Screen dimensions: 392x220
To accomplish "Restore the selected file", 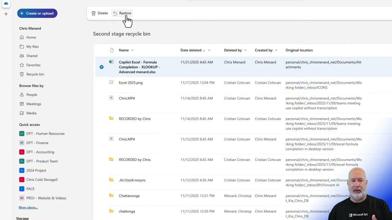I will click(122, 13).
